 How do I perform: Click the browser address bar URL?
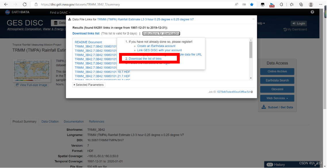(x=80, y=4)
